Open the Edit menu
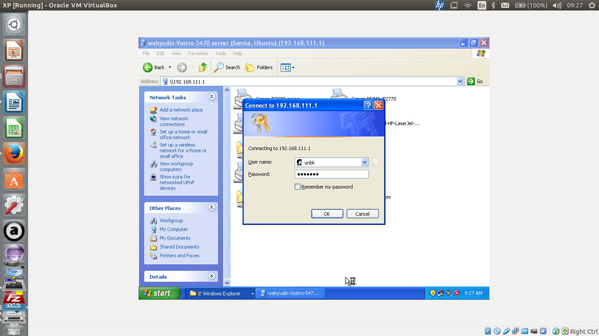599x336 pixels. (160, 53)
